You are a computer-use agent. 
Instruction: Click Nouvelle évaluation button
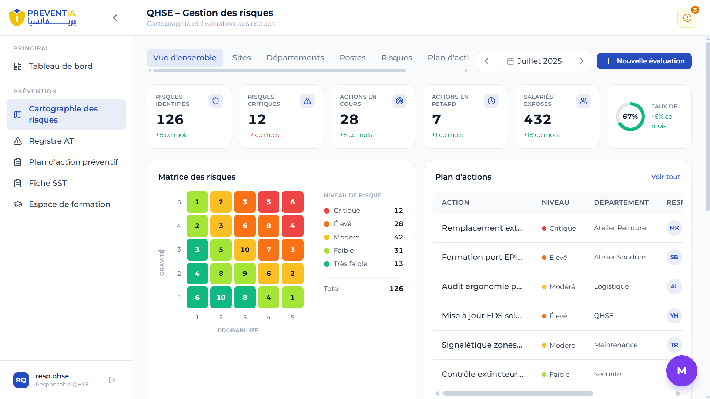(x=644, y=61)
